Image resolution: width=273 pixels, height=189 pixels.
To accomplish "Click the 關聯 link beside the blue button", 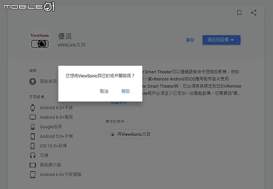I will click(x=190, y=40).
